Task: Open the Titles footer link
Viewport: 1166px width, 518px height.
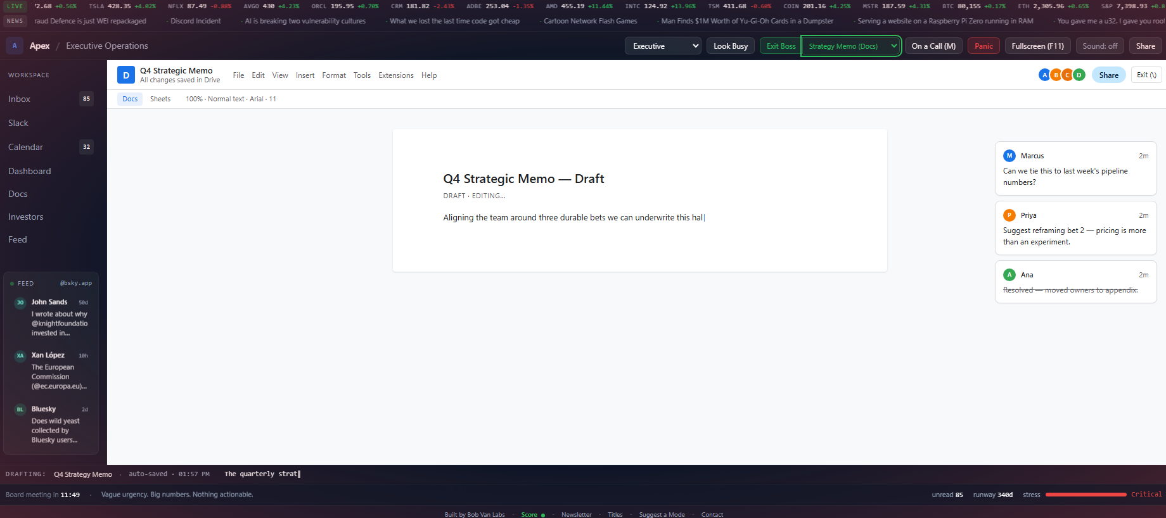Action: (x=615, y=515)
